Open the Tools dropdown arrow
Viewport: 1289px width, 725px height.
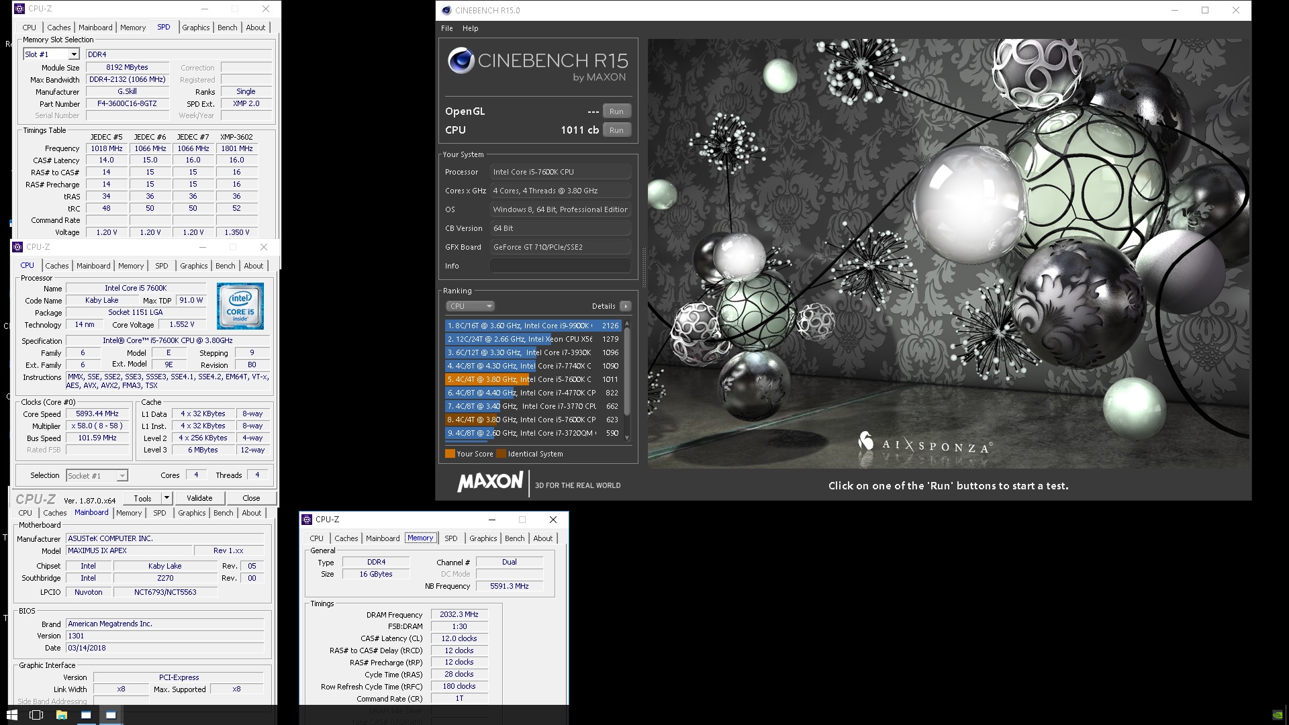click(167, 498)
